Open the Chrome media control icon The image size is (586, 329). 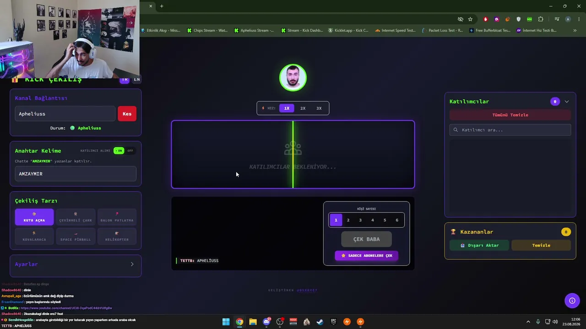557,19
